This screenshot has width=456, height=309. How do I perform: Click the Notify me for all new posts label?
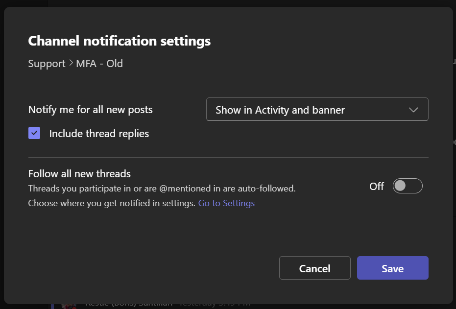pyautogui.click(x=90, y=110)
